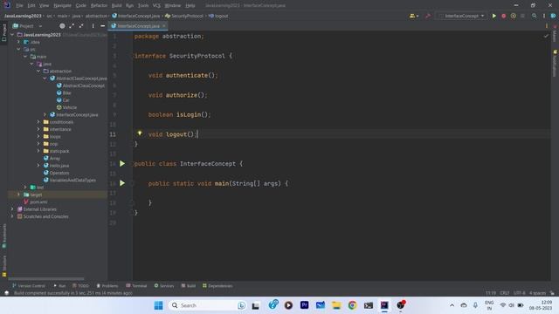
Task: Open the View menu
Action: [44, 6]
